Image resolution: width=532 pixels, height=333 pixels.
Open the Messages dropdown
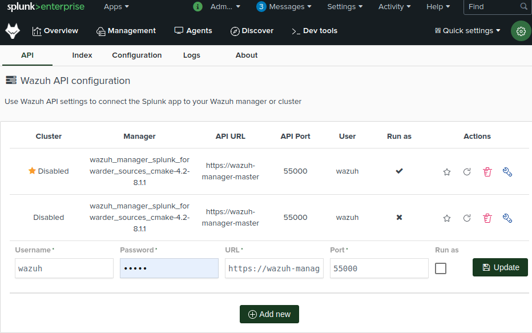284,7
